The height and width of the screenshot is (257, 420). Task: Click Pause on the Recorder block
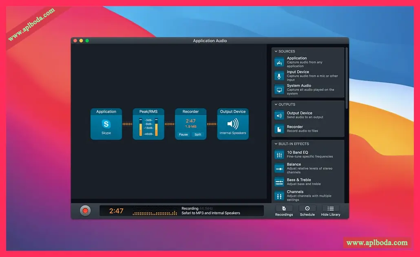pos(183,135)
